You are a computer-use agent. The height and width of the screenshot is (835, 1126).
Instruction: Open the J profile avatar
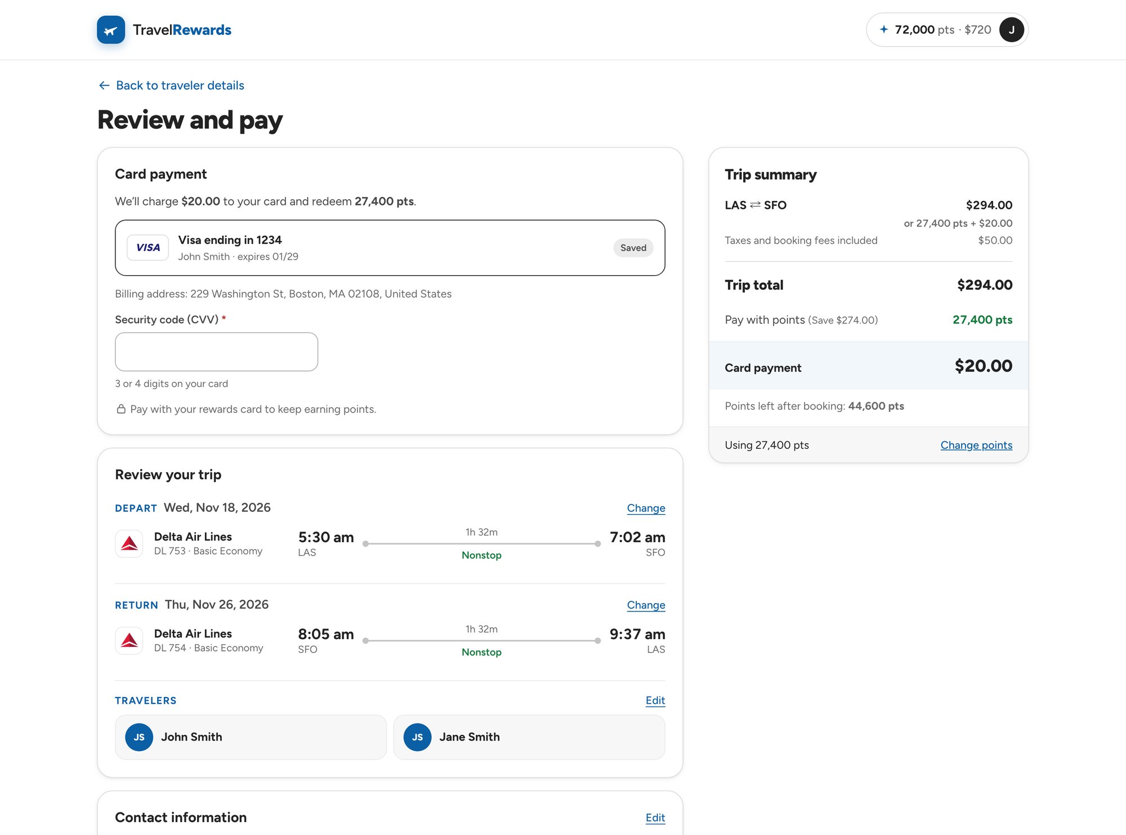(1011, 30)
